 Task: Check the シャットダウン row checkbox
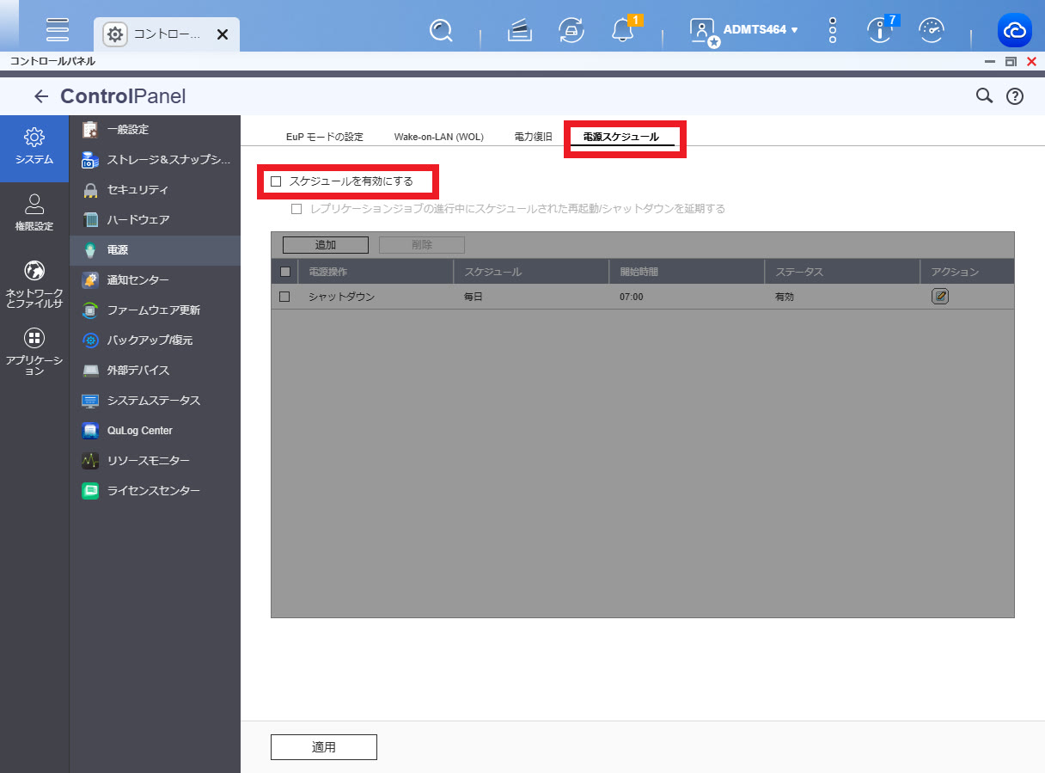point(285,297)
